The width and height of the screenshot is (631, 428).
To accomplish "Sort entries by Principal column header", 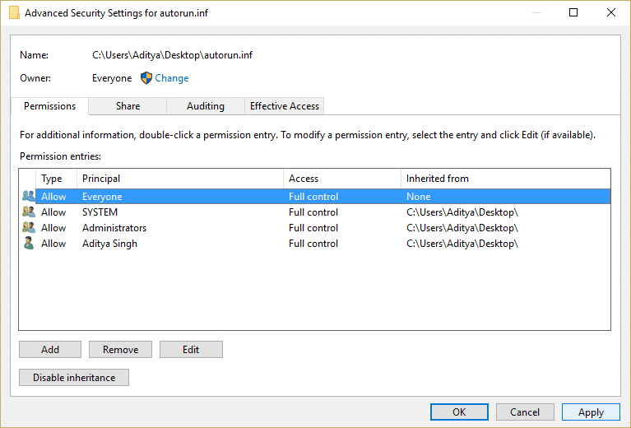I will (x=179, y=179).
